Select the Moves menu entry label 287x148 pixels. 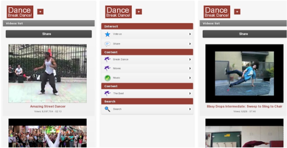pos(117,68)
